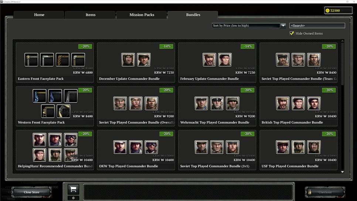Click the Checkout button
357x201 pixels.
[325, 192]
